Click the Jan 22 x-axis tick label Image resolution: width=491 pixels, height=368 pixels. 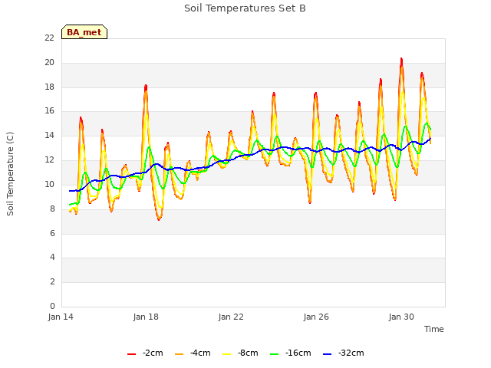(x=231, y=317)
